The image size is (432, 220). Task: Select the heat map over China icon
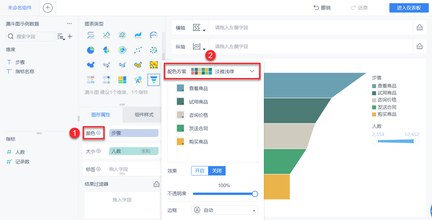(x=138, y=65)
